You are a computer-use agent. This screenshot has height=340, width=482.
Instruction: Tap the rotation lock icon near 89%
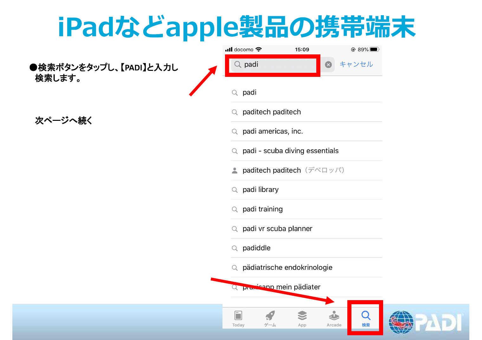(x=353, y=49)
